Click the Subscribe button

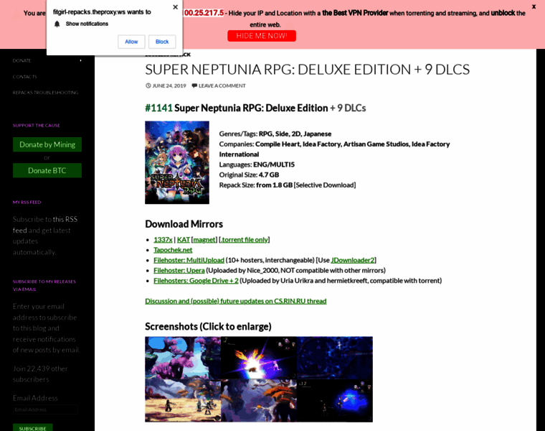click(33, 428)
